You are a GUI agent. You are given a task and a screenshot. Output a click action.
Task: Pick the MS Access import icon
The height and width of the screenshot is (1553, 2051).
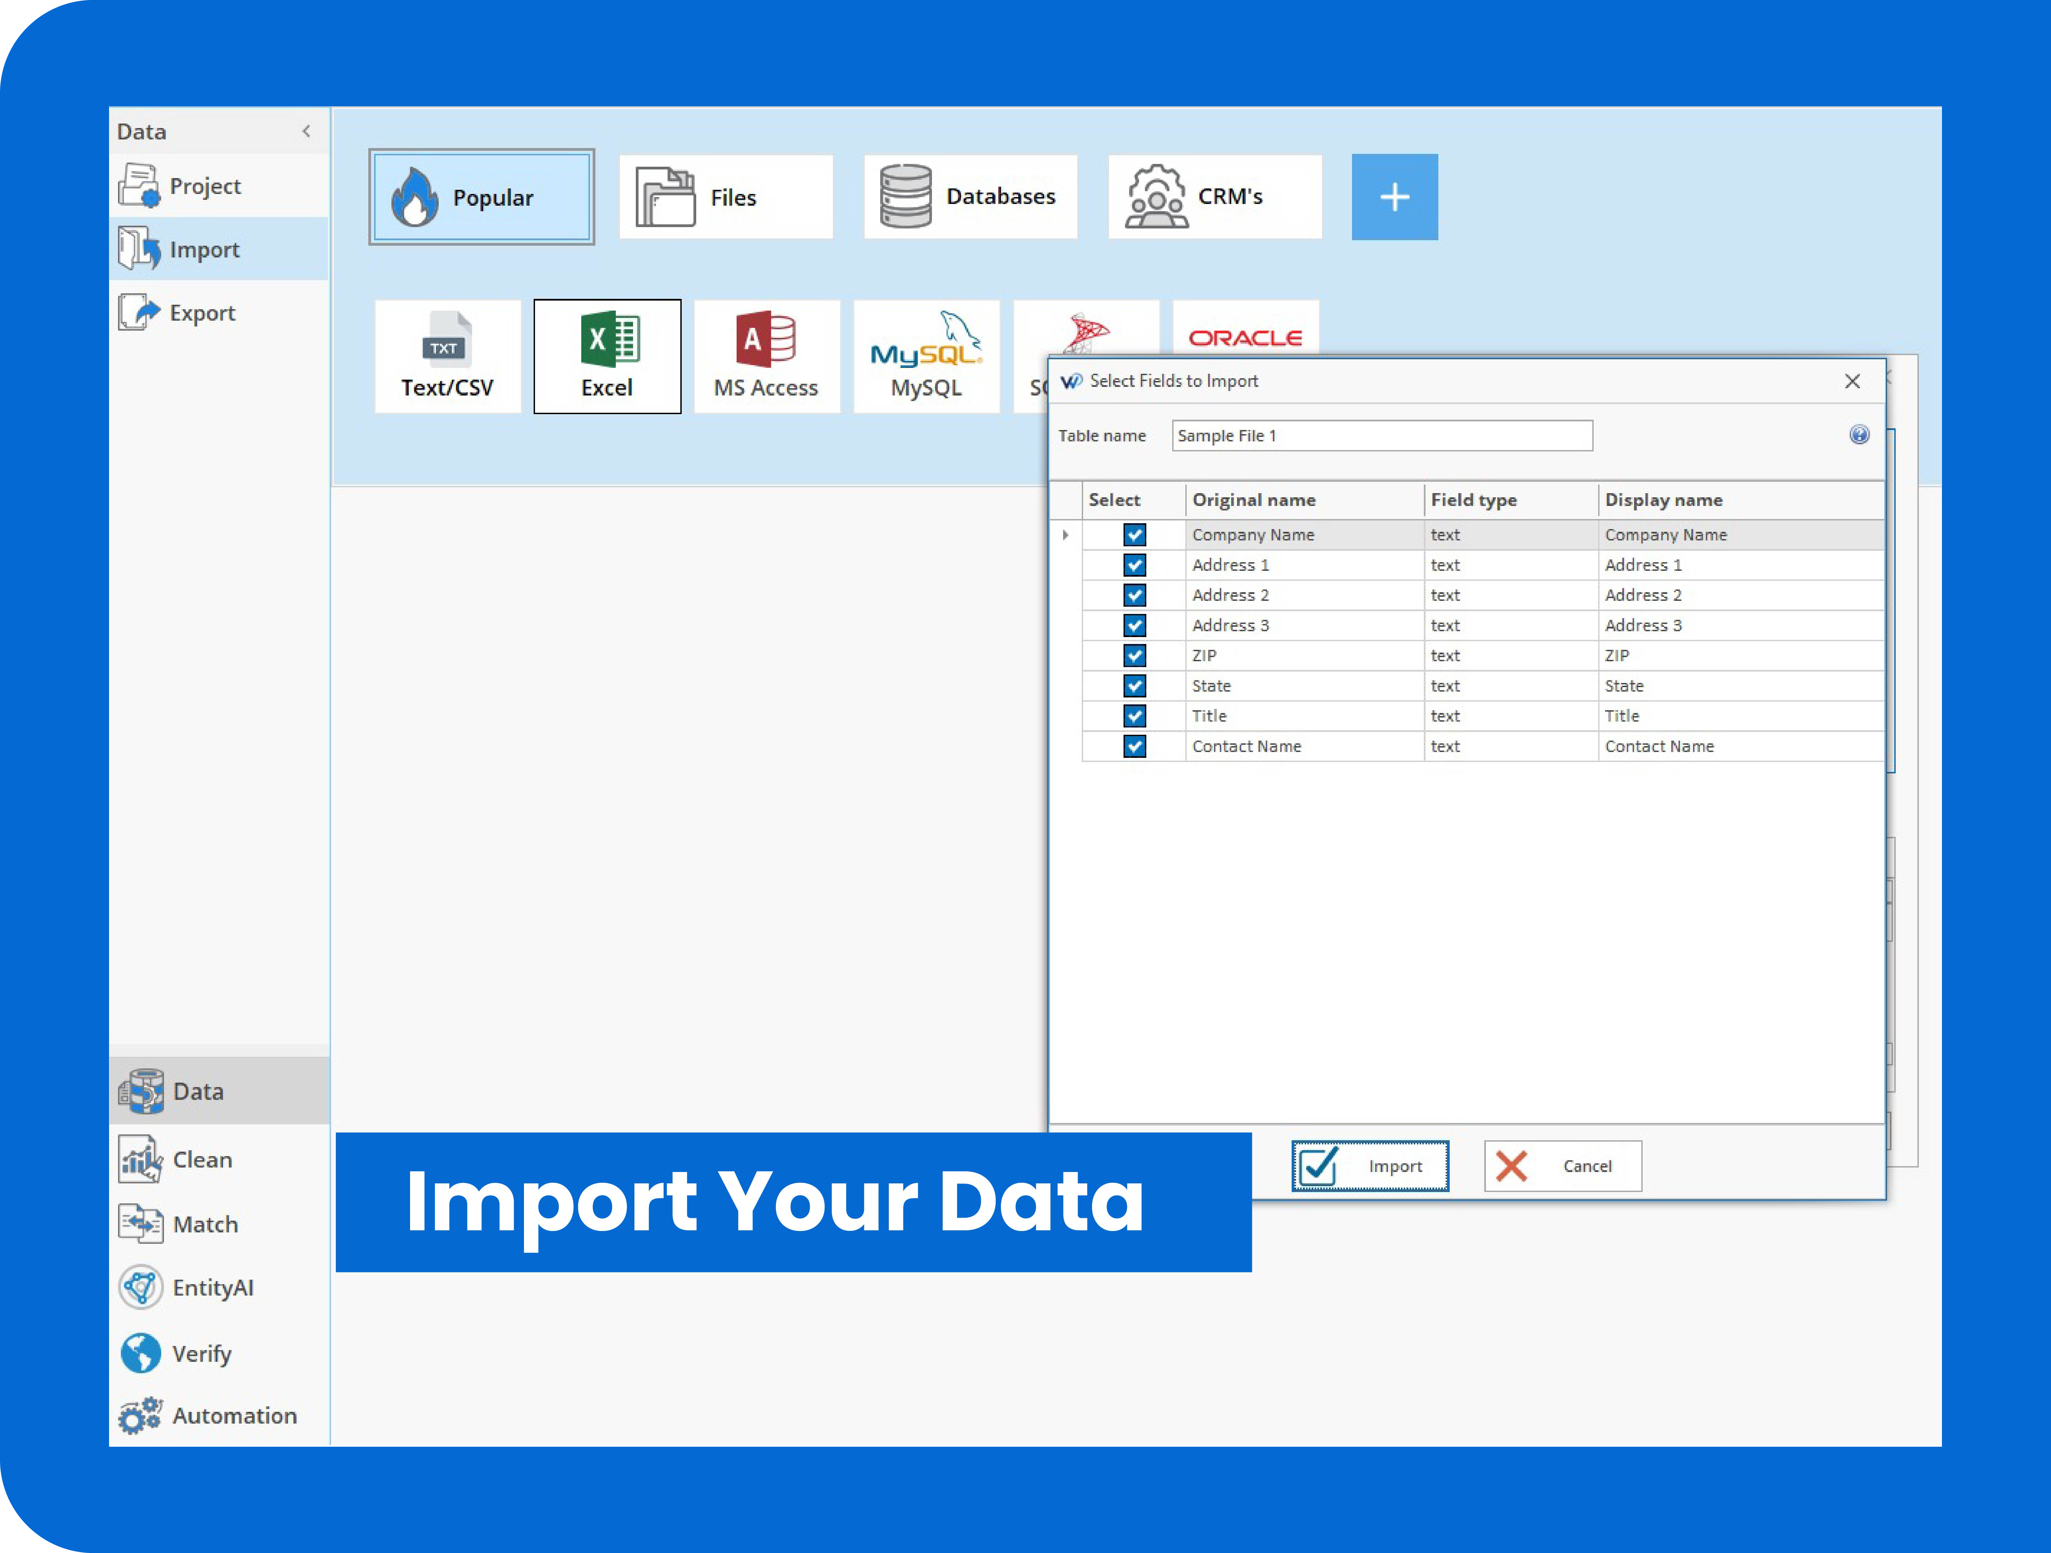766,356
